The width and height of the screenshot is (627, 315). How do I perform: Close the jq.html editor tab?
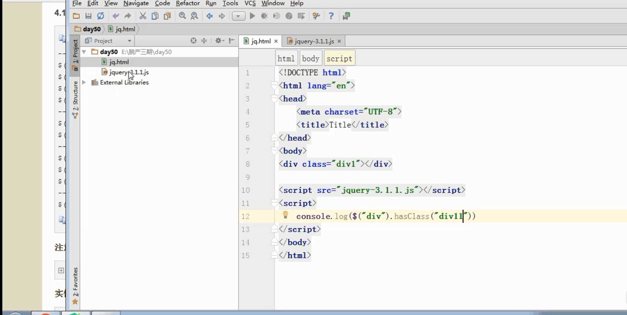276,41
